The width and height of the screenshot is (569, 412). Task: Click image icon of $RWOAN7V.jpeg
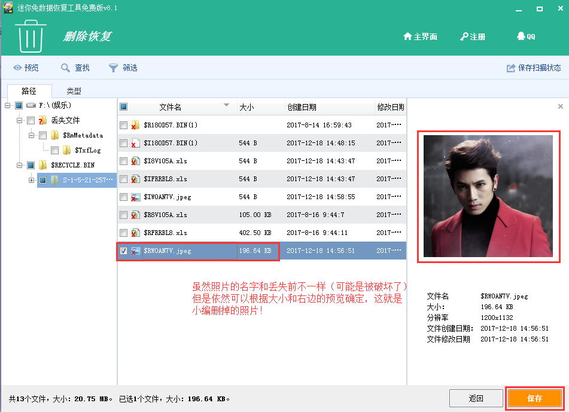pos(135,251)
